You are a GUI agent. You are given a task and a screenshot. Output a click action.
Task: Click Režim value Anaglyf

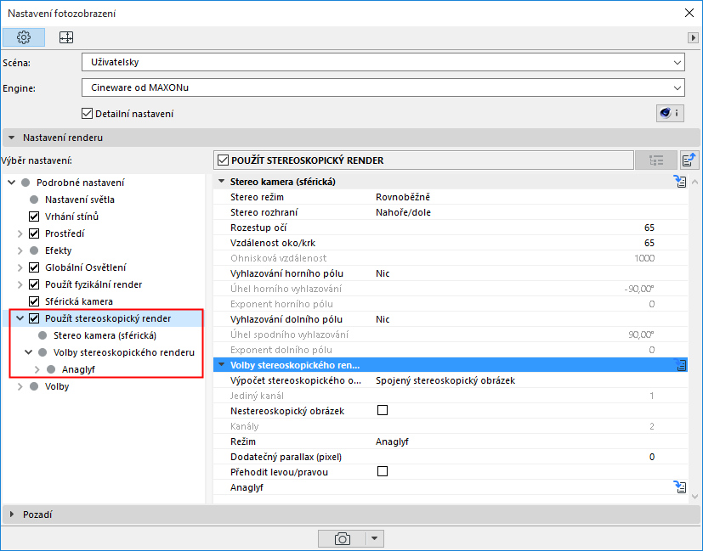pos(392,441)
